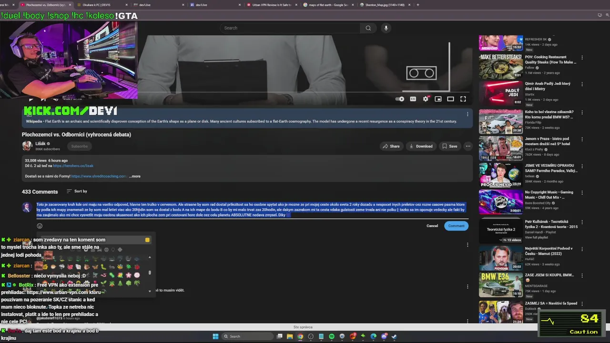The width and height of the screenshot is (610, 343).
Task: Switch to the Urban VPN Review tab
Action: (272, 5)
